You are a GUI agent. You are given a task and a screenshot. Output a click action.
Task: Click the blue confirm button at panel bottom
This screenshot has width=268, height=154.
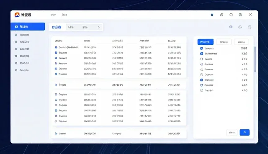tap(245, 133)
